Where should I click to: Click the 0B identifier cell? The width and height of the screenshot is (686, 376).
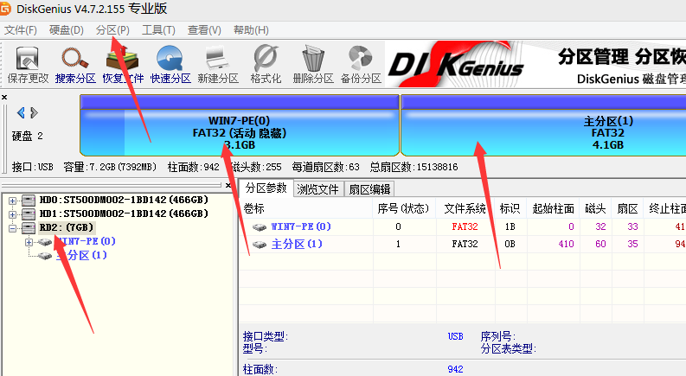click(510, 244)
